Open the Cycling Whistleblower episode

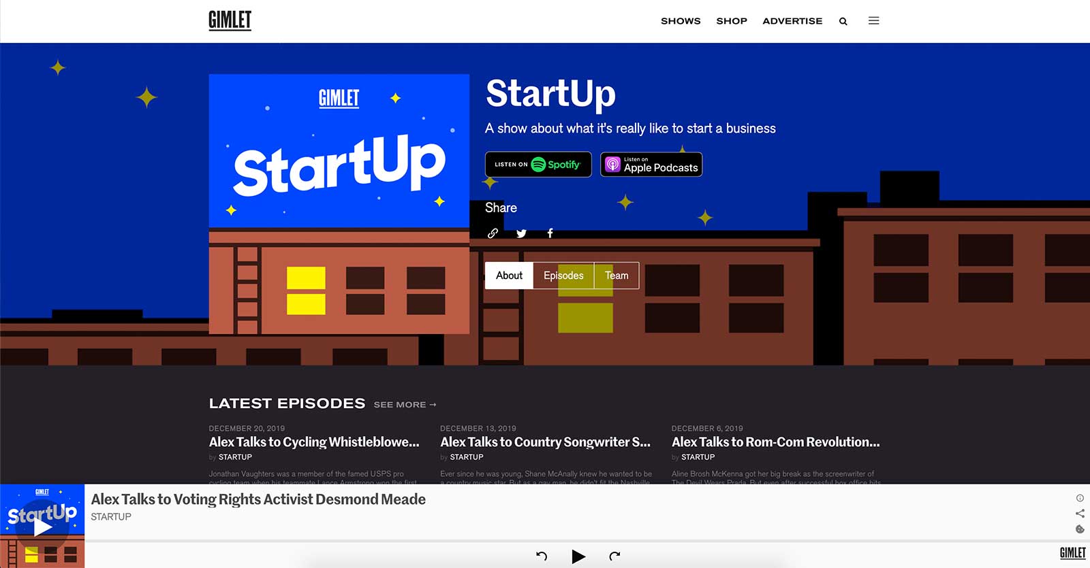[x=314, y=442]
